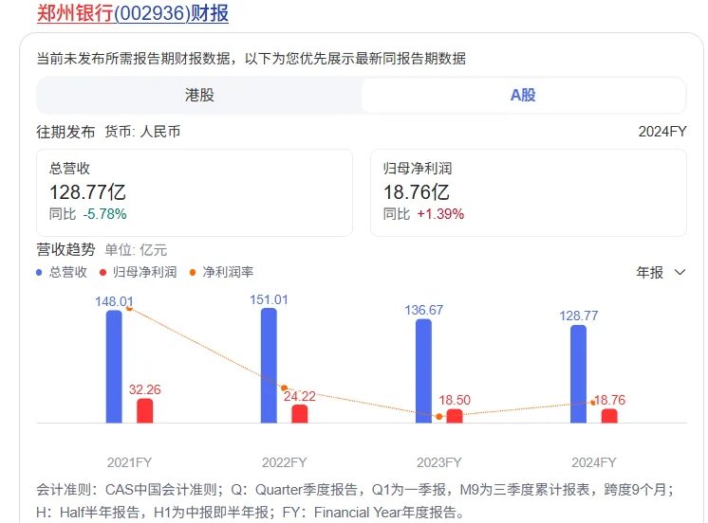Click the 同比 -5.78% text

[x=88, y=214]
